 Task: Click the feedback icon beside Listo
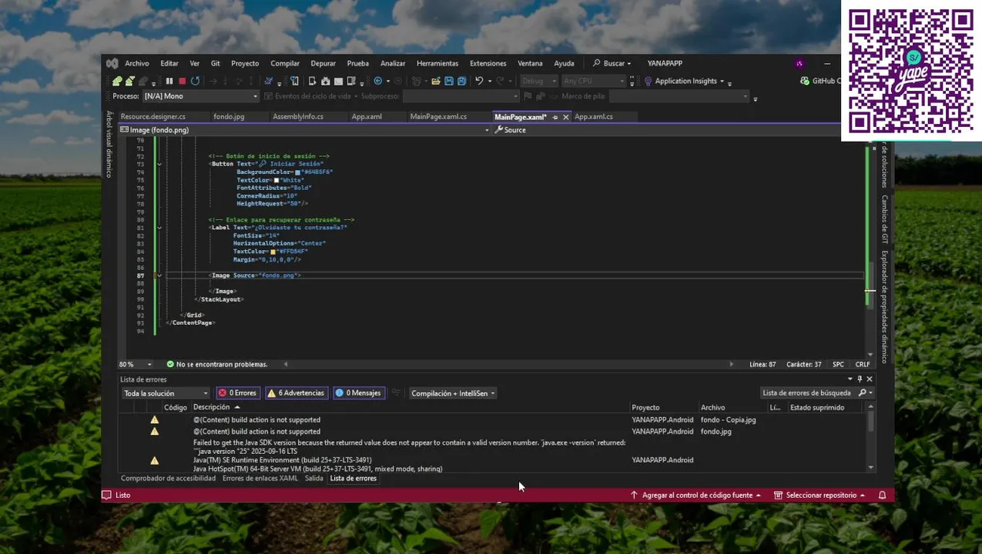click(106, 496)
